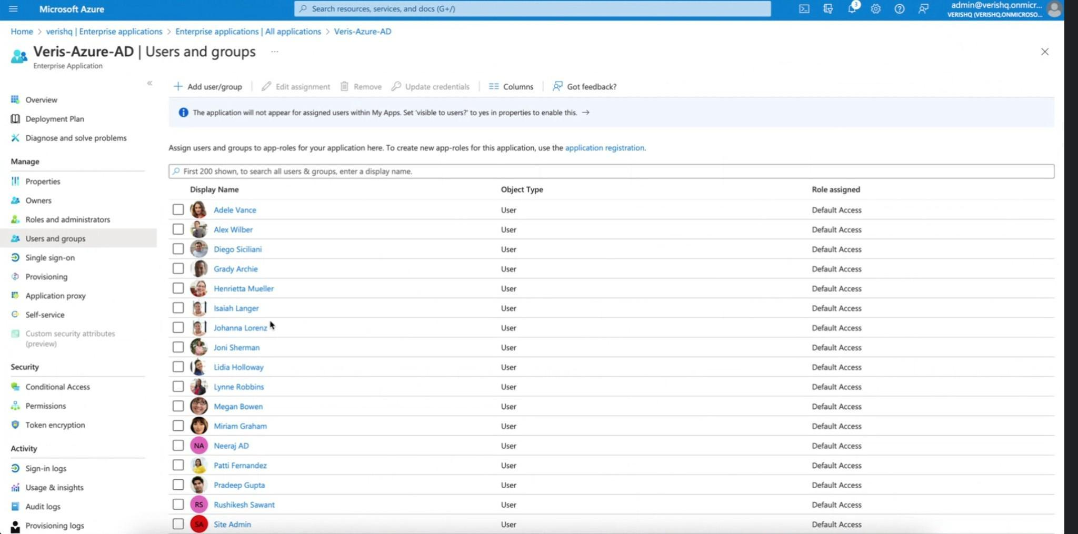Go to Single sign-on in sidebar
1078x534 pixels.
click(50, 258)
